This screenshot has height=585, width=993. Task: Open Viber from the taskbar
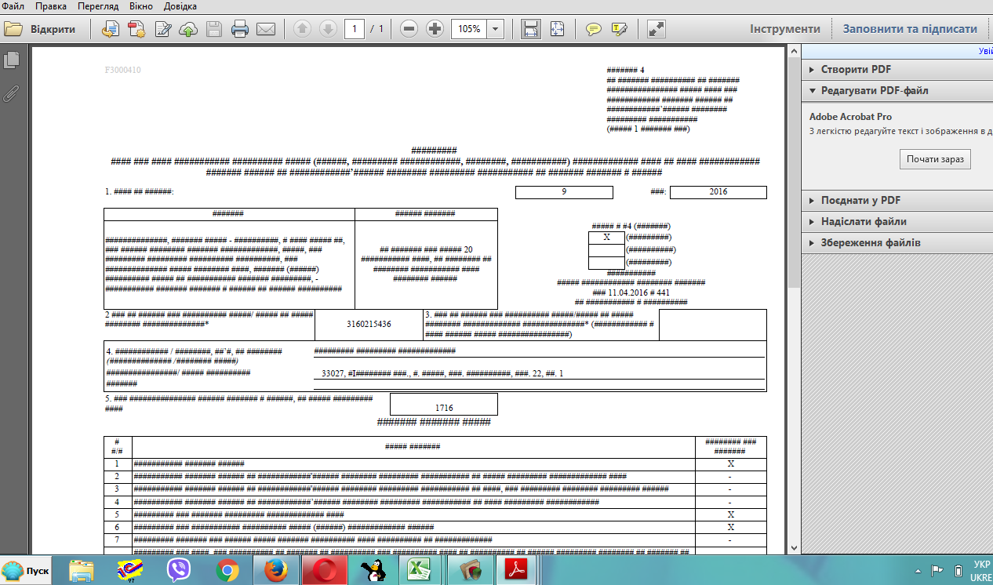[179, 570]
